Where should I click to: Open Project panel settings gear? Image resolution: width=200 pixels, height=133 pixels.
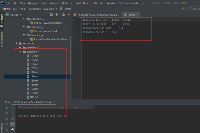tap(63, 15)
